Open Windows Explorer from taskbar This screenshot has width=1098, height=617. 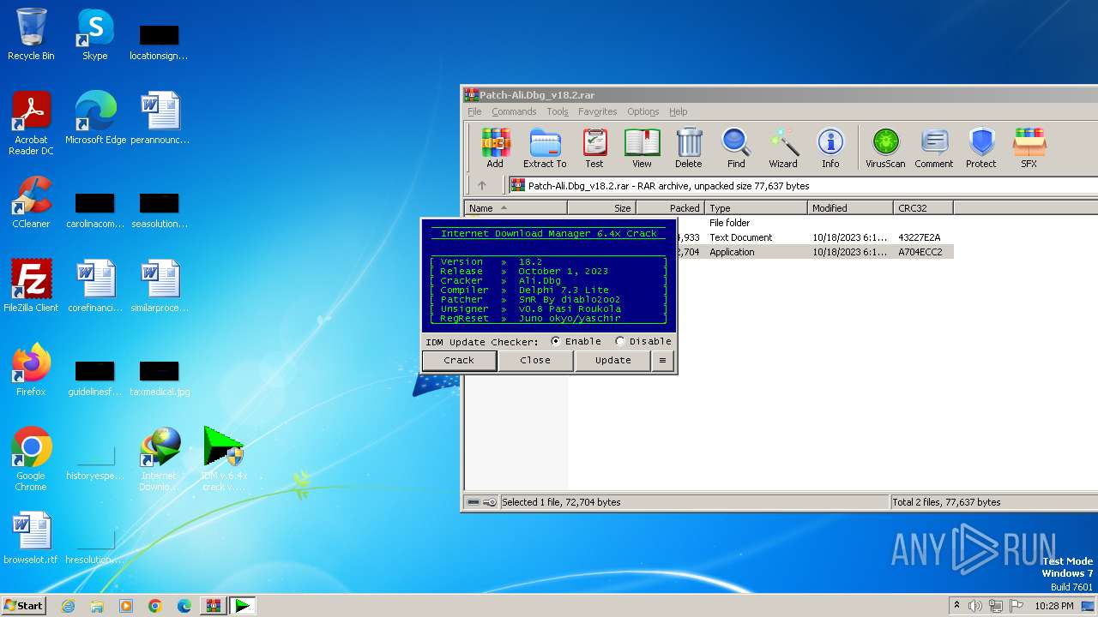click(97, 606)
